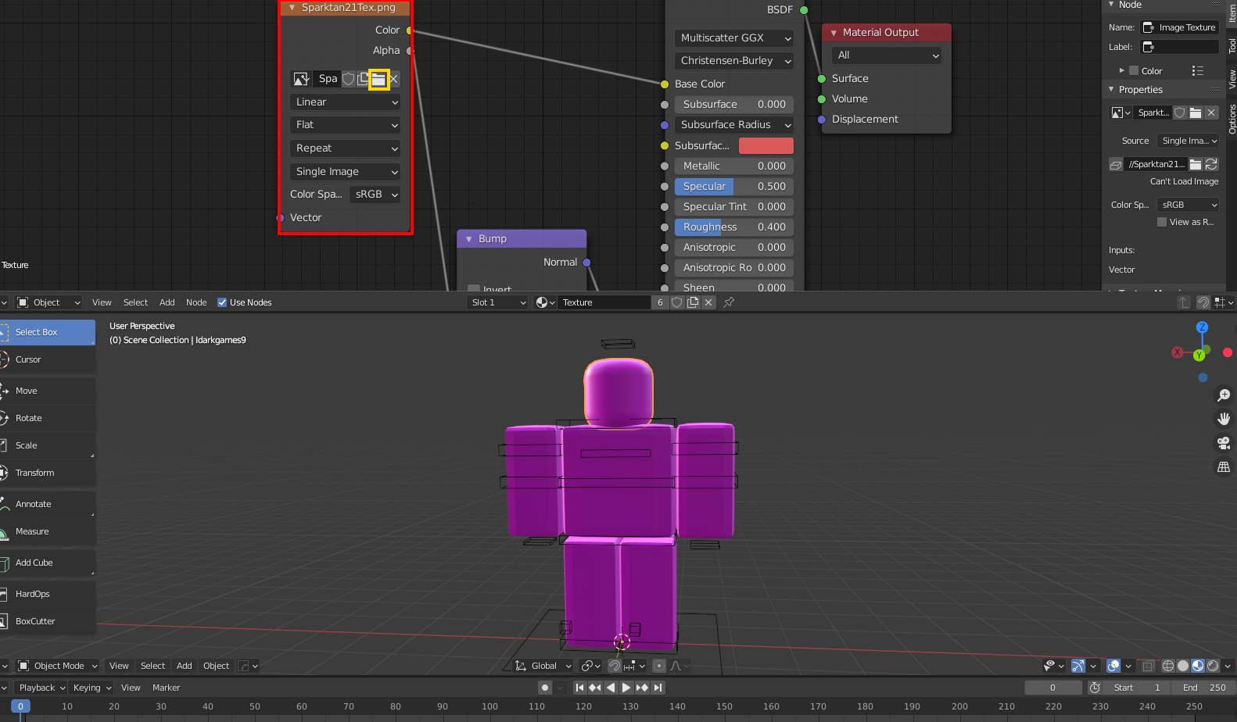This screenshot has width=1237, height=722.
Task: Toggle viewport X-ray mode
Action: point(1148,666)
